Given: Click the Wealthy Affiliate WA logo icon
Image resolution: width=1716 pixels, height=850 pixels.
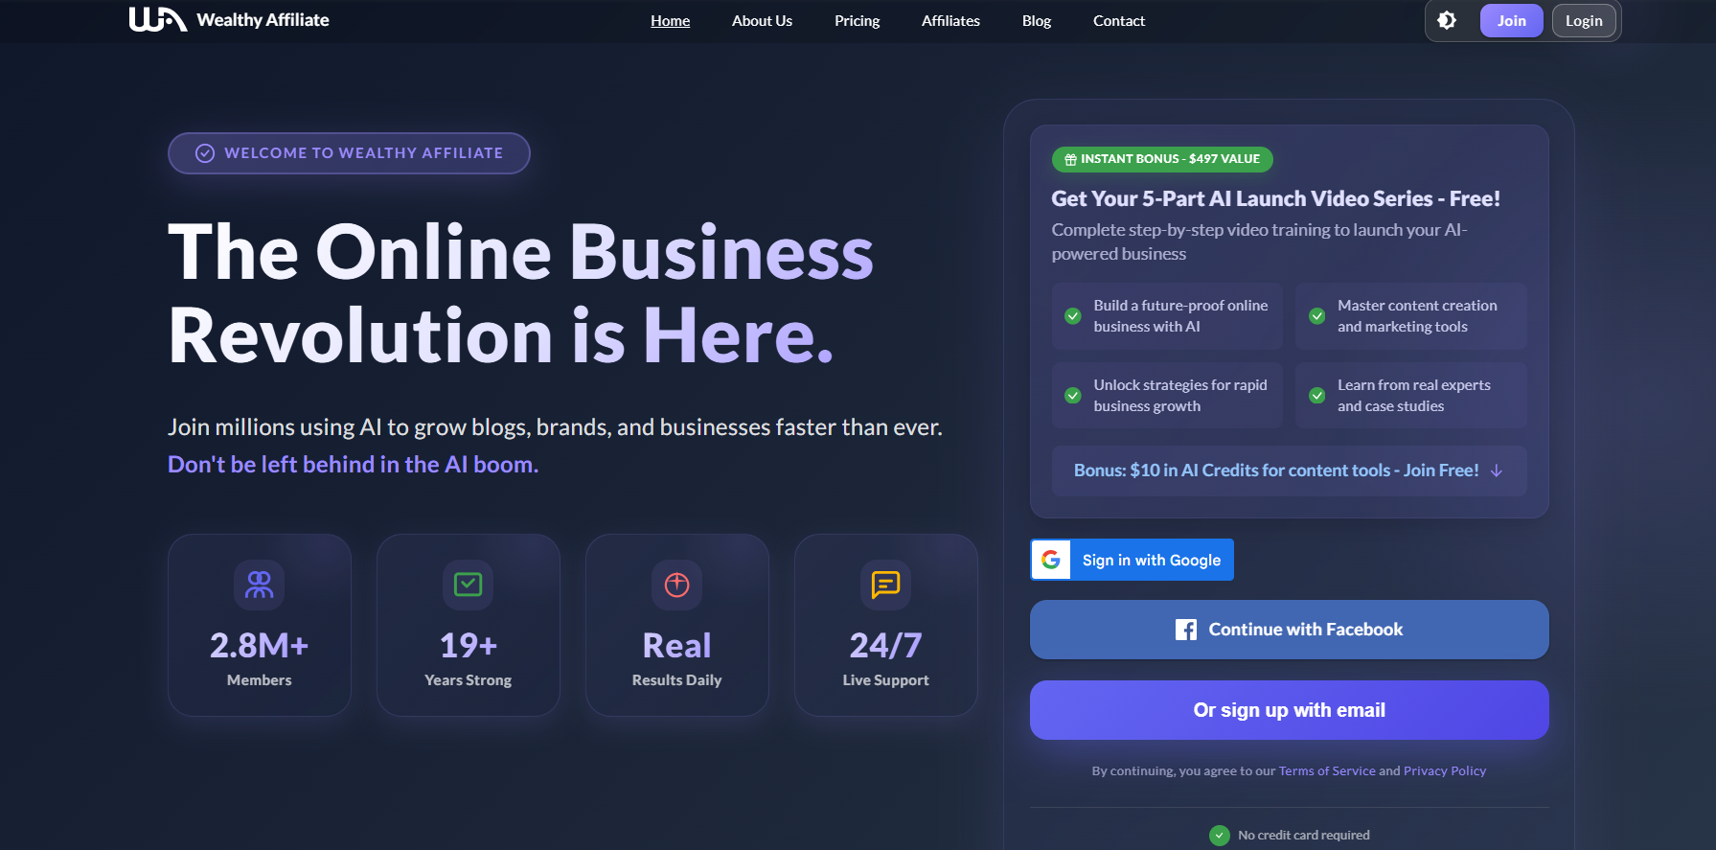Looking at the screenshot, I should click(x=158, y=19).
